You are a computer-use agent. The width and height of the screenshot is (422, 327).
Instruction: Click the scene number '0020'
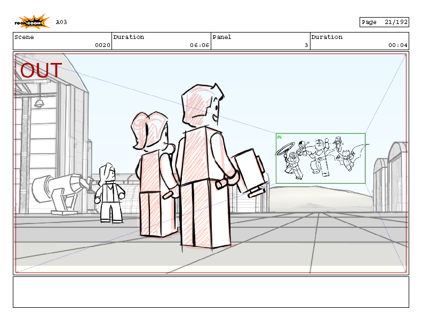(102, 45)
